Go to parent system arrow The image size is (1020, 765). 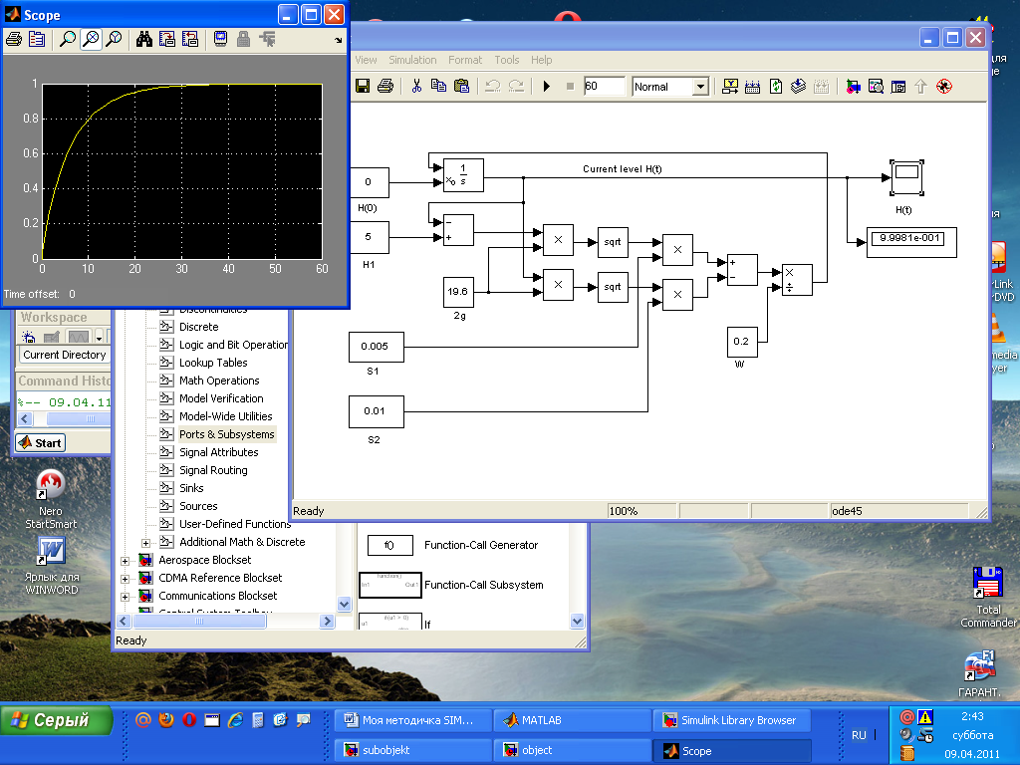pyautogui.click(x=920, y=86)
